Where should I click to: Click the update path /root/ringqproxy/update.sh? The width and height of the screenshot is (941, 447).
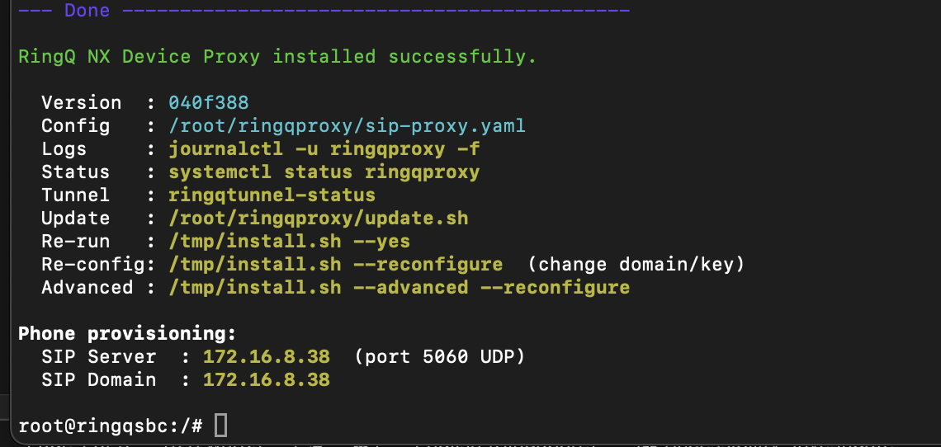[319, 219]
